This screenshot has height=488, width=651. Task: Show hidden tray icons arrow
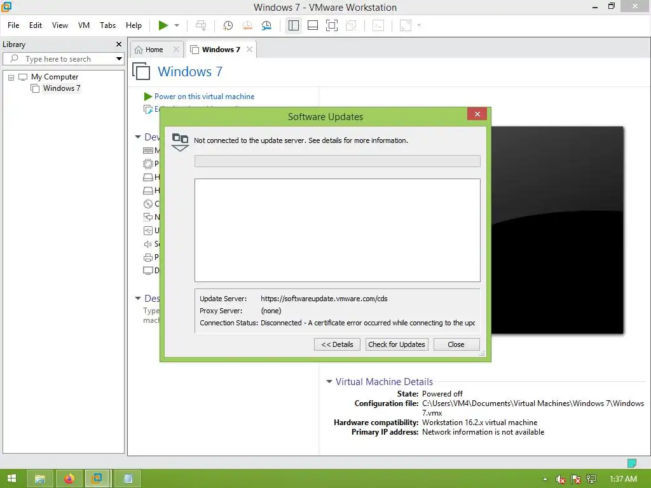coord(545,479)
